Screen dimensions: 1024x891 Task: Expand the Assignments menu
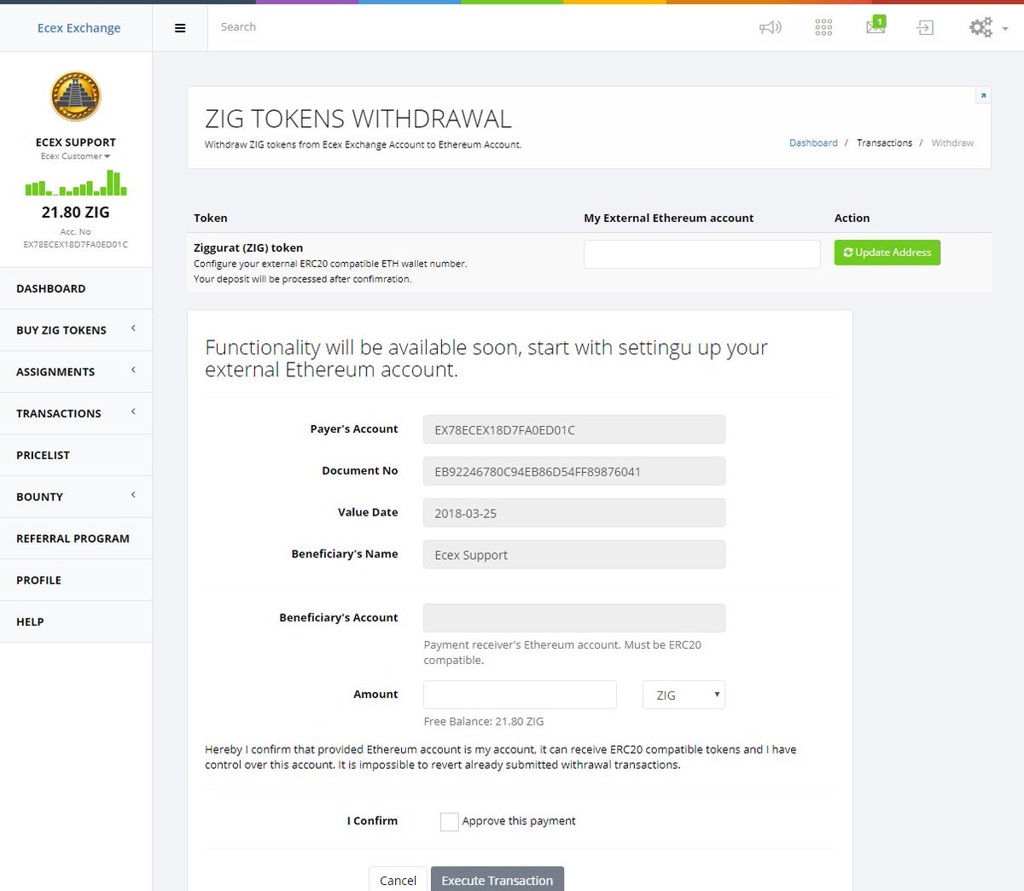pos(76,372)
